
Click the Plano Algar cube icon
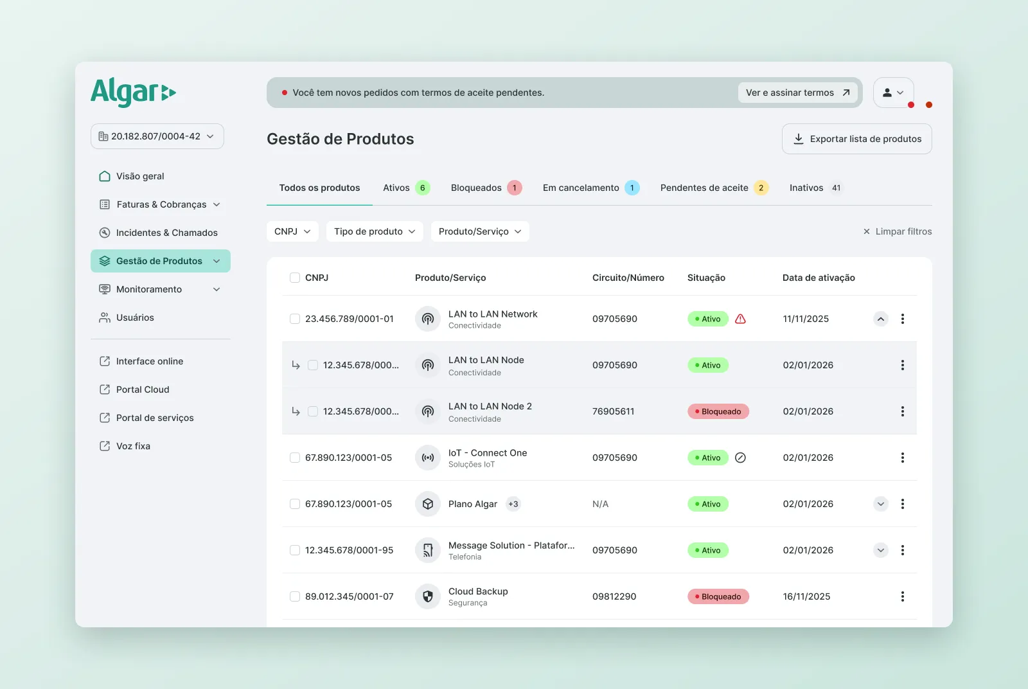click(427, 504)
